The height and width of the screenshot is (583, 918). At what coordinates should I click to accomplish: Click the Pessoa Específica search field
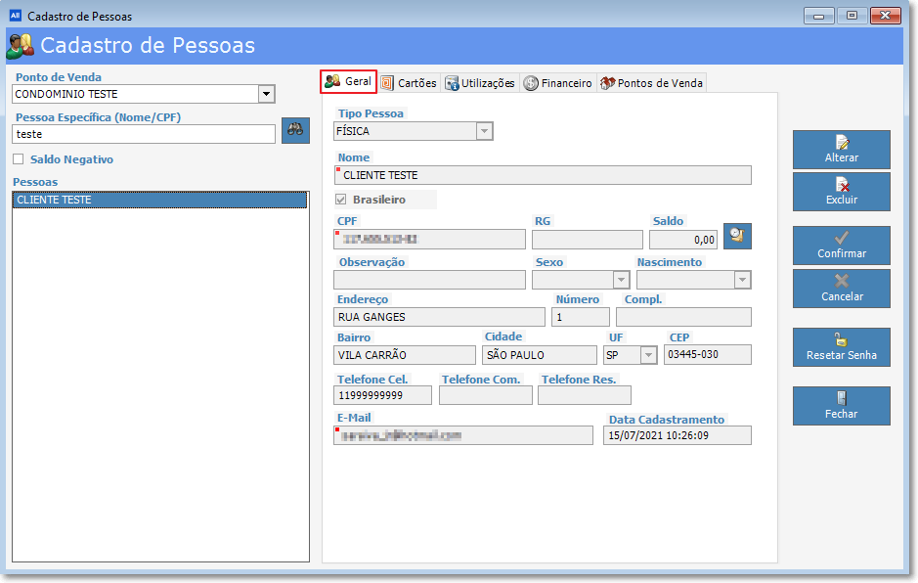(x=144, y=134)
